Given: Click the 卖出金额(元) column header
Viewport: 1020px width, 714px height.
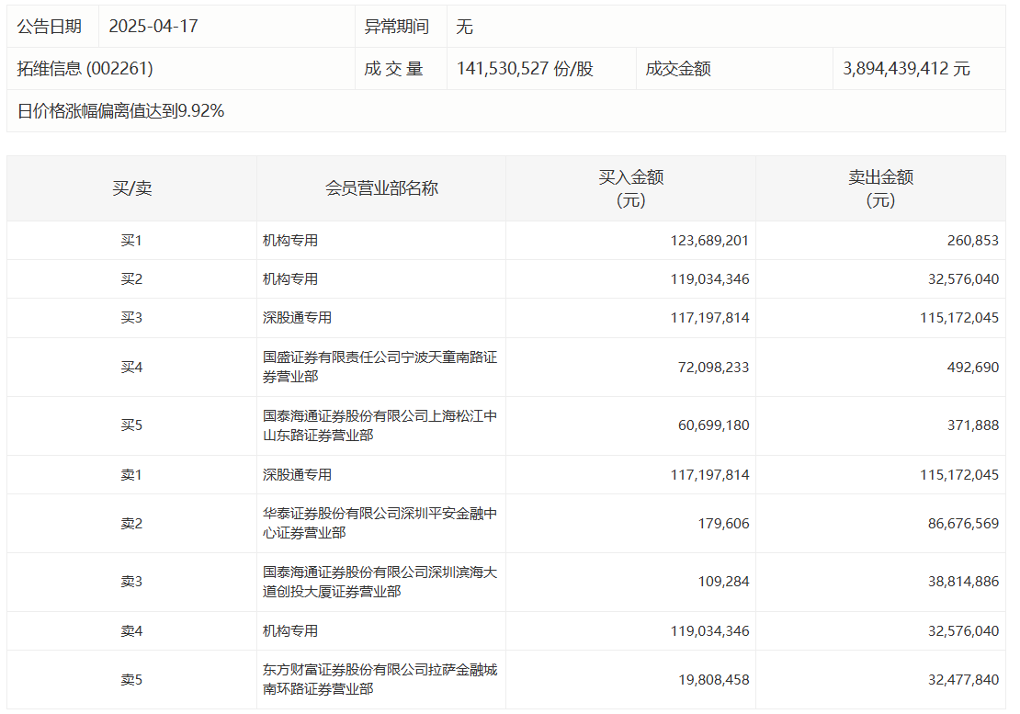Looking at the screenshot, I should pyautogui.click(x=881, y=188).
